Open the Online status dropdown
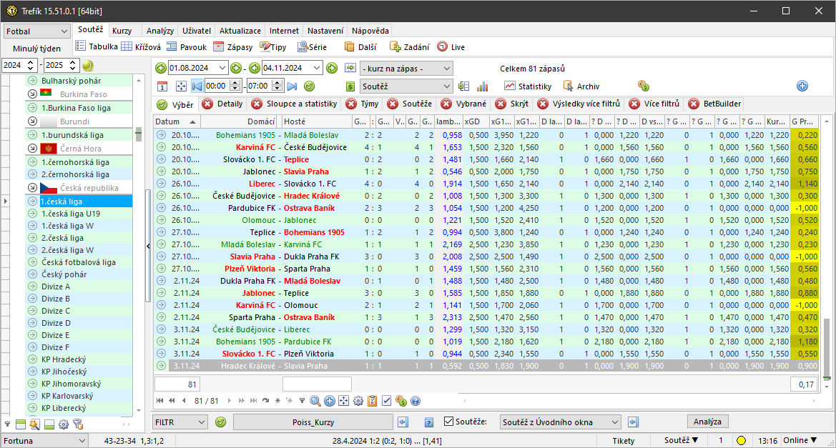 (800, 440)
